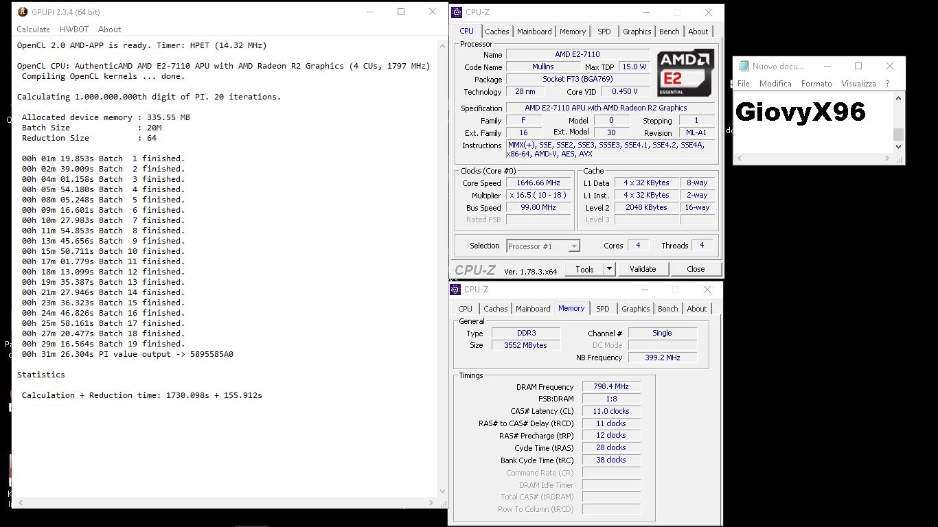Click the Calculation + Reduction time line
938x527 pixels.
coord(141,395)
